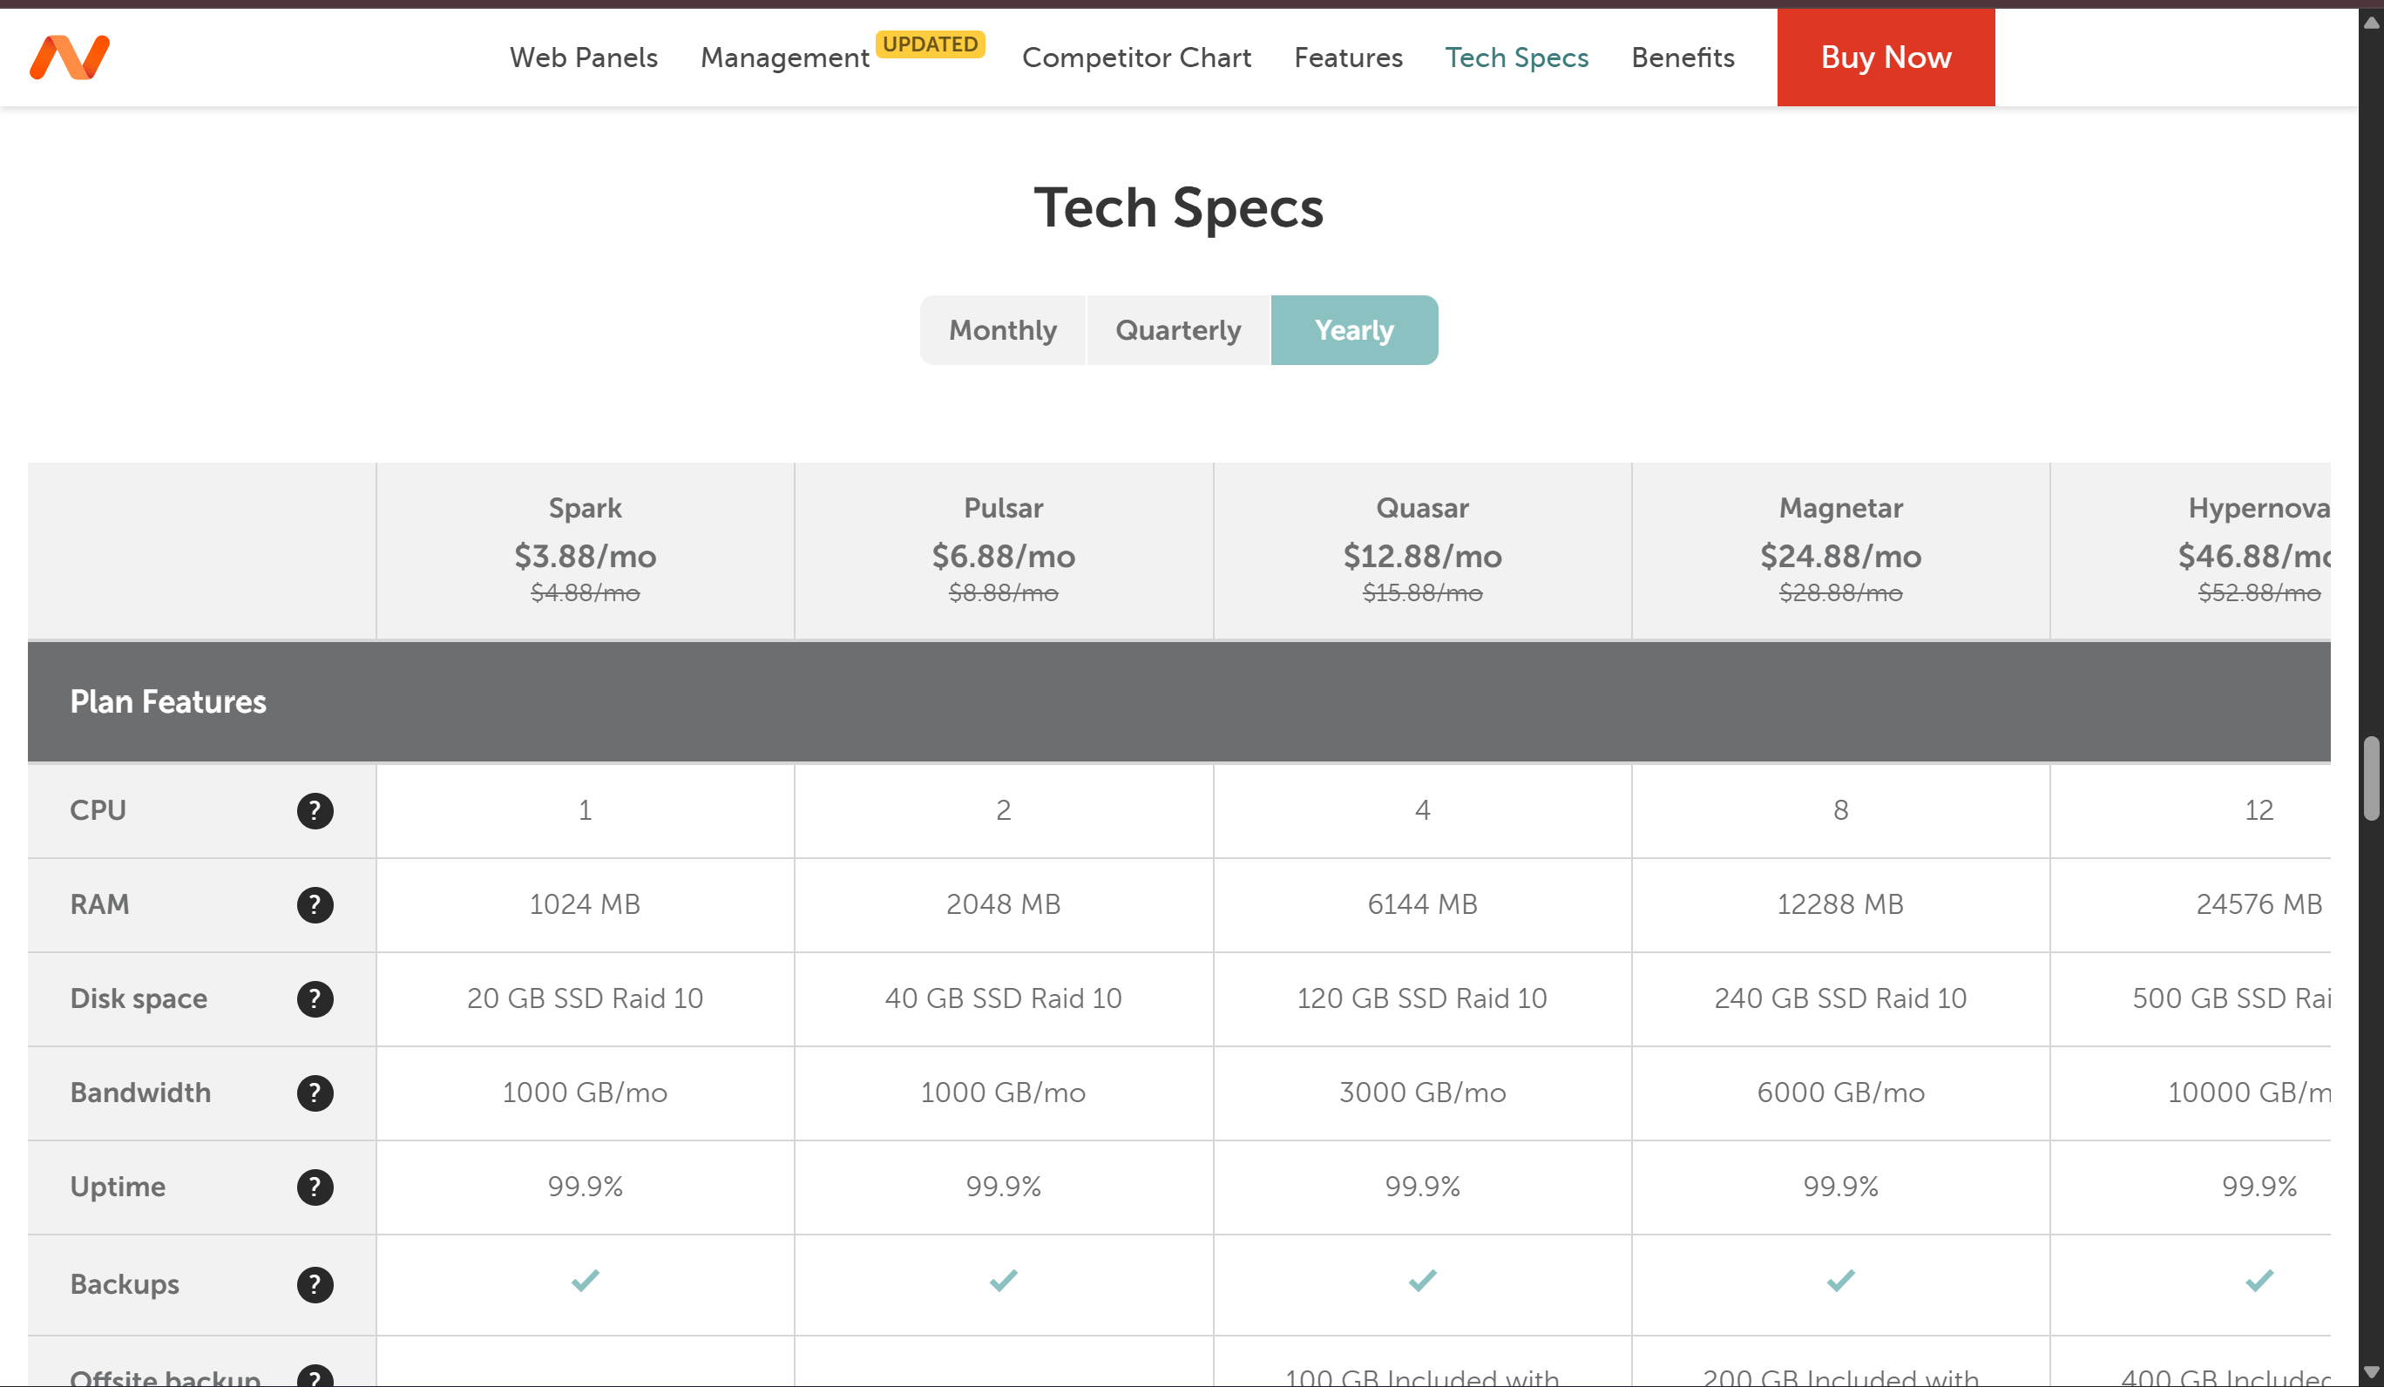The height and width of the screenshot is (1387, 2384).
Task: Click the Namecheap logo icon
Action: (x=69, y=58)
